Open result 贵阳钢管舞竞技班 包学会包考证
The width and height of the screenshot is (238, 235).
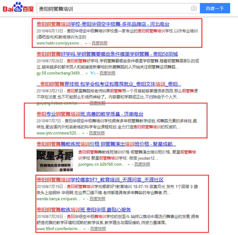tap(109, 84)
